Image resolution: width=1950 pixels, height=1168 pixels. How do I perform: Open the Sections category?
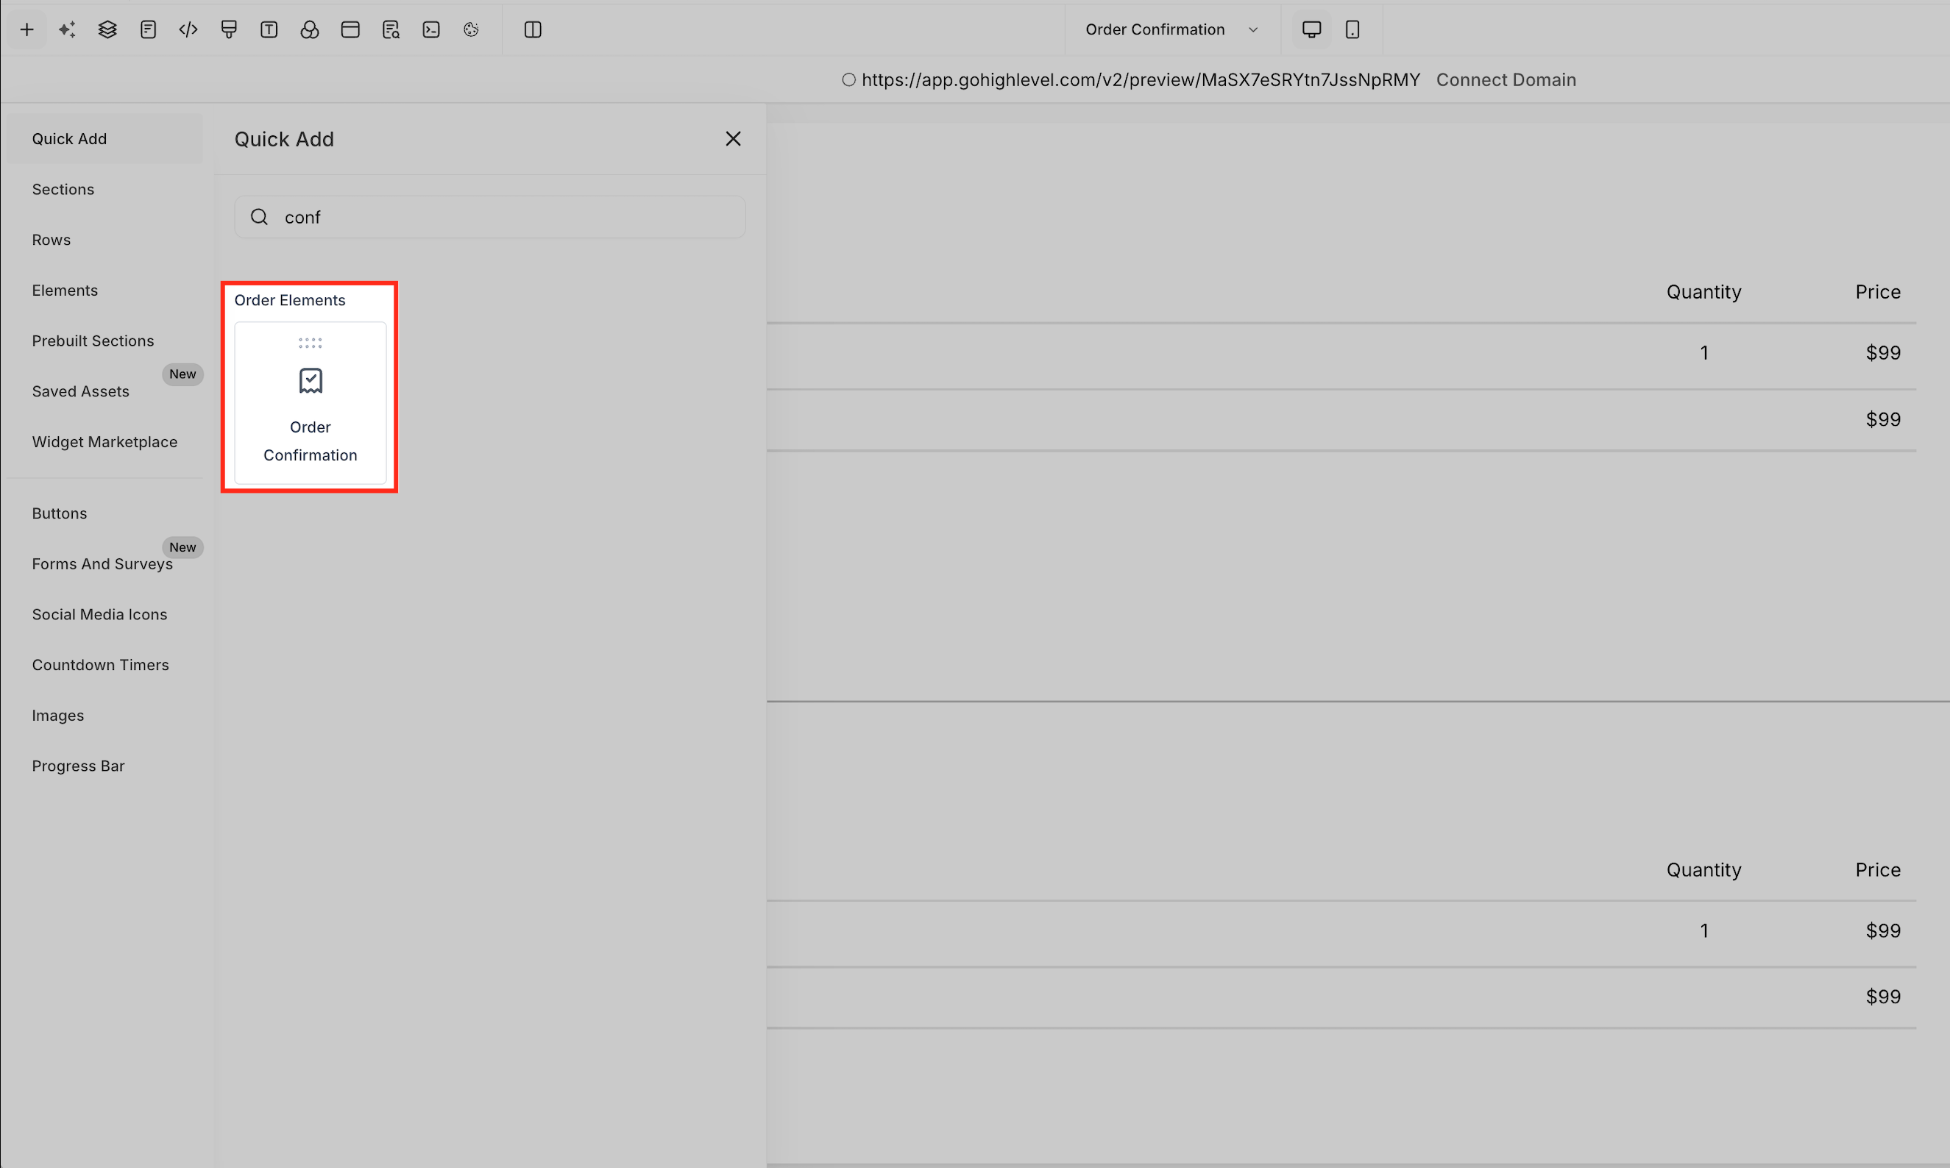click(63, 190)
